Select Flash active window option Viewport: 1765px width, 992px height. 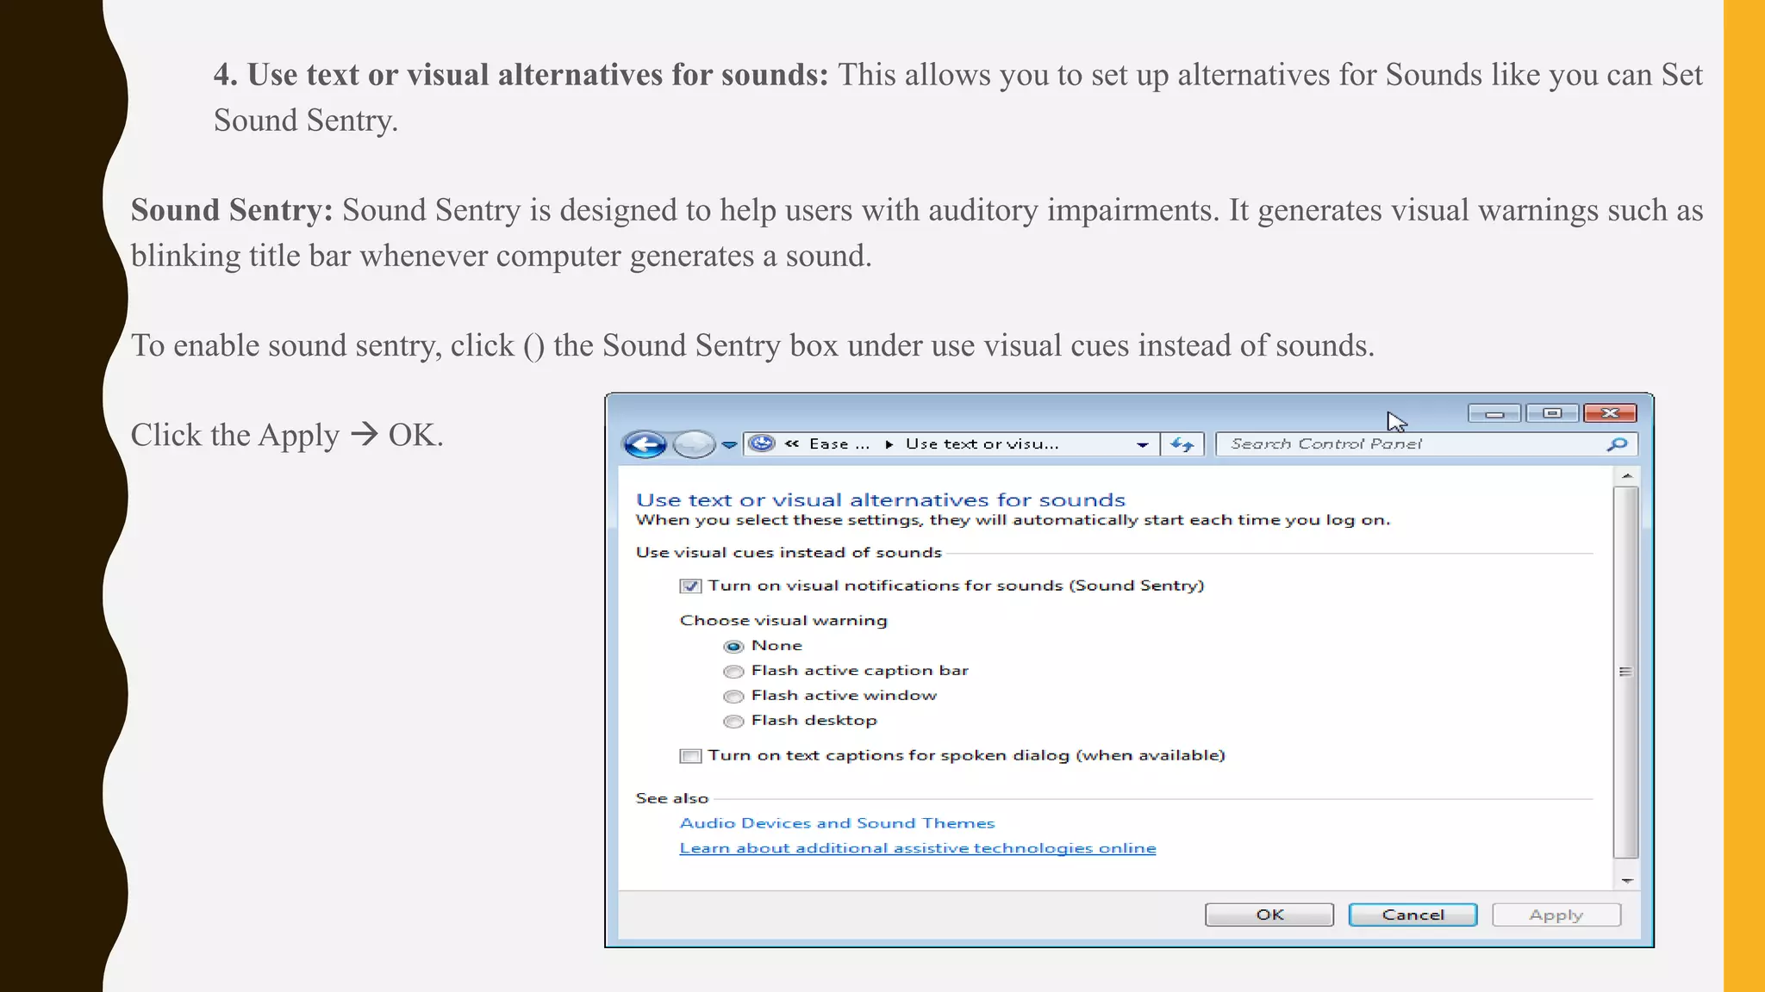tap(733, 696)
